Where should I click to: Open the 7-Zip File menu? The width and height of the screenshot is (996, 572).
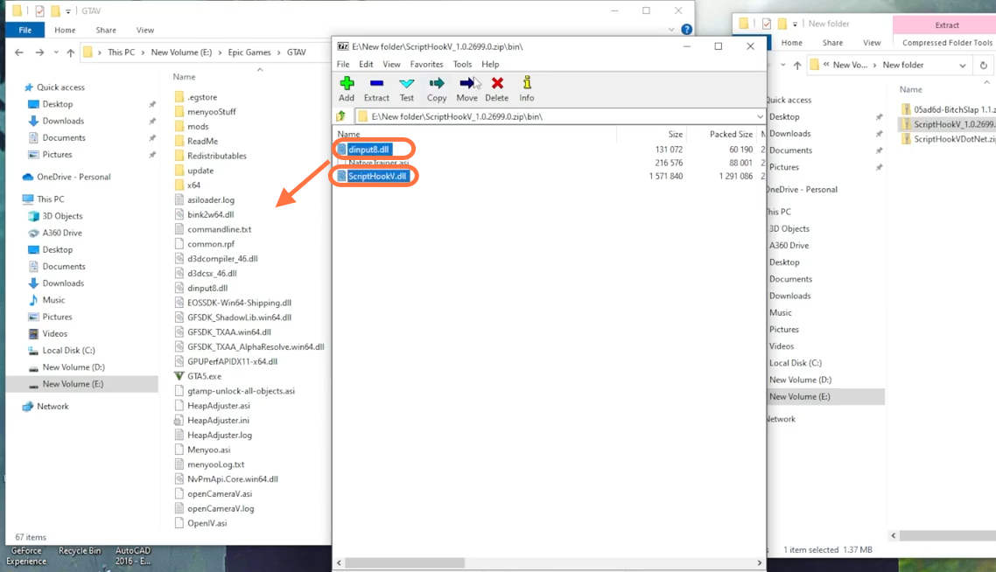coord(343,64)
